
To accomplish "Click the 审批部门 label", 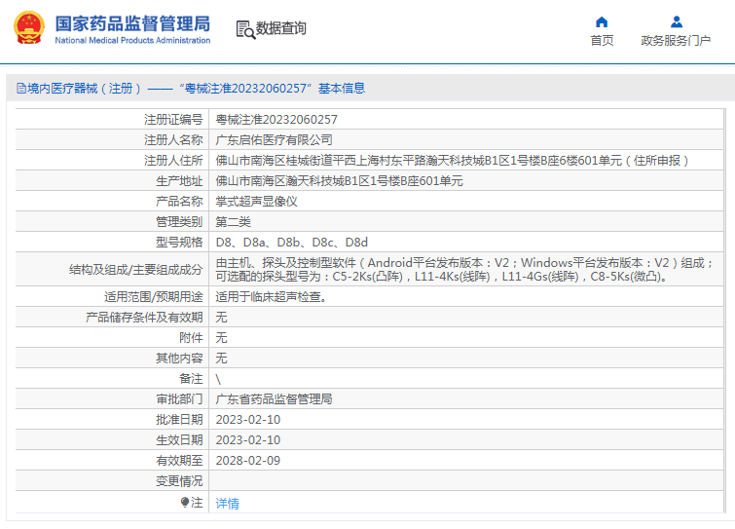I will coord(179,399).
